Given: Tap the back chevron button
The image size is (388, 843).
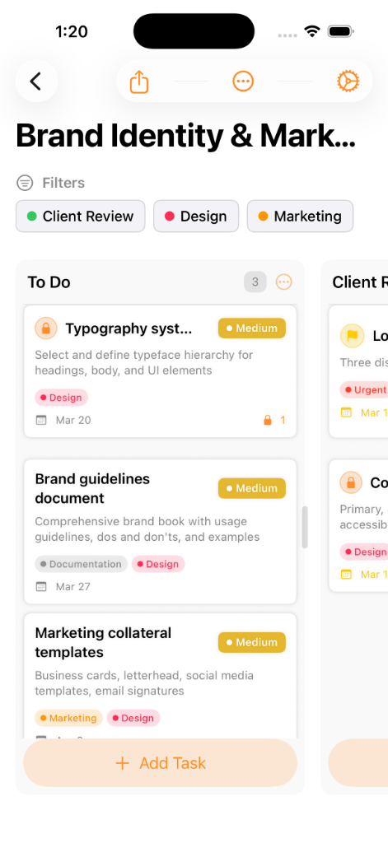Looking at the screenshot, I should click(x=36, y=82).
